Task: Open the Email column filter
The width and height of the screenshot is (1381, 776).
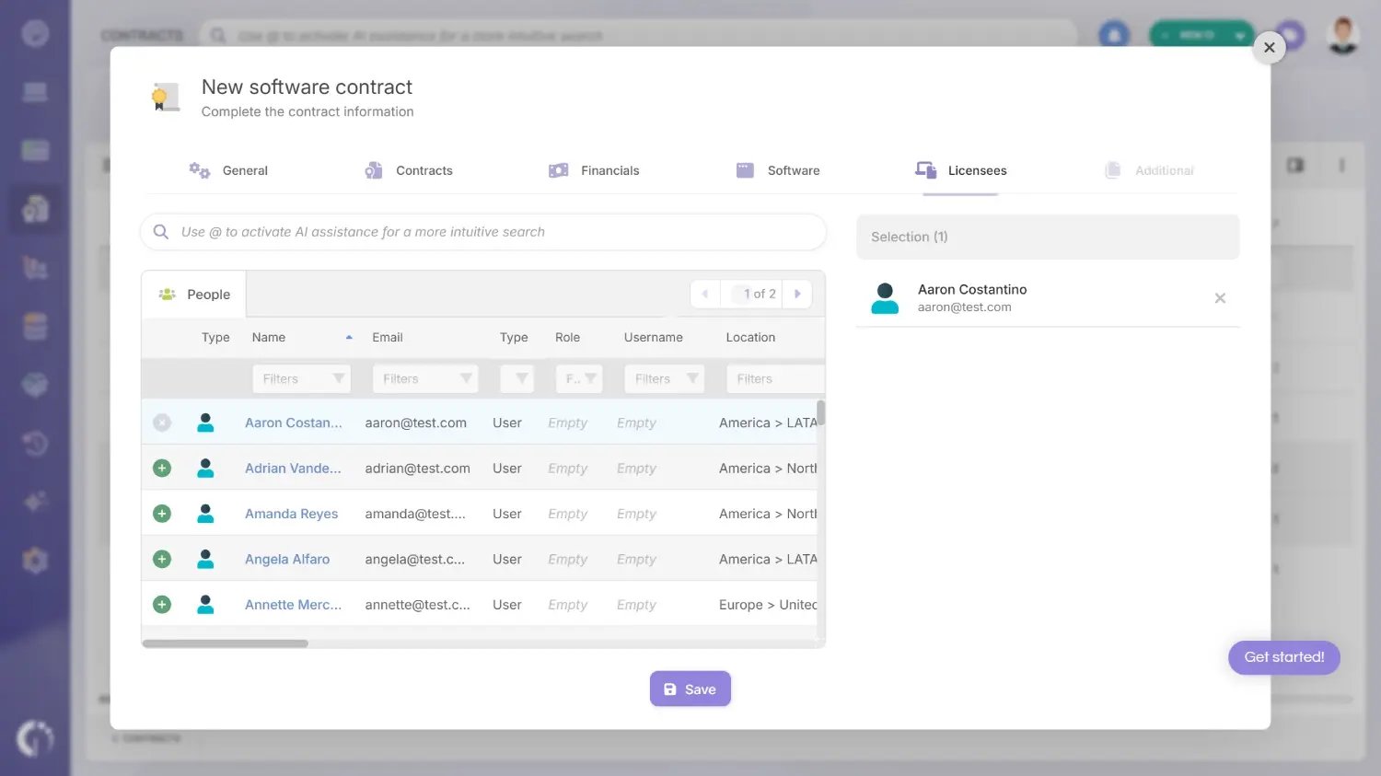Action: pos(424,378)
